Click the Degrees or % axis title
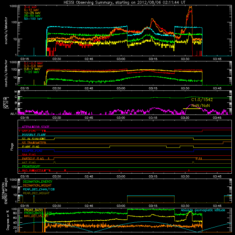This screenshot has height=235, width=235. tap(8, 220)
